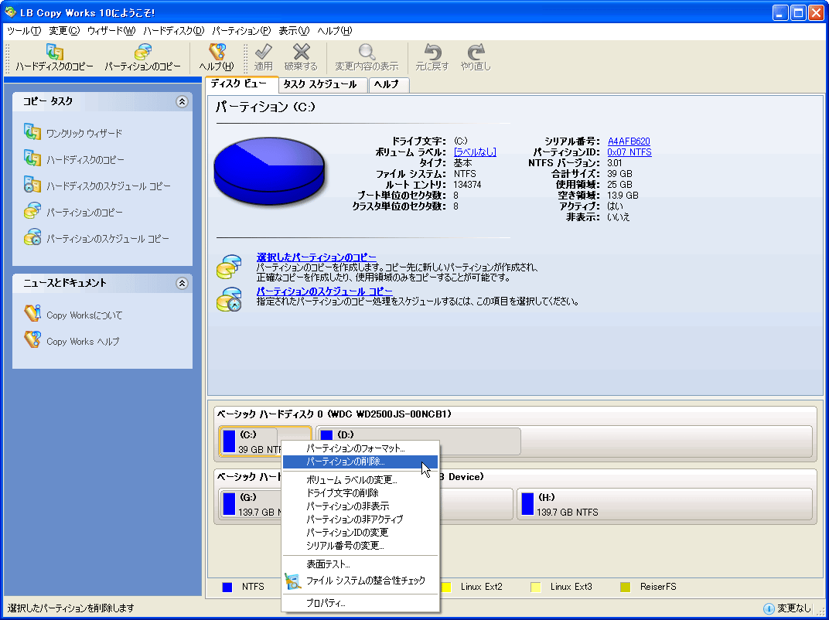Choose ドライブ文字の削除 from context menu

pyautogui.click(x=360, y=492)
